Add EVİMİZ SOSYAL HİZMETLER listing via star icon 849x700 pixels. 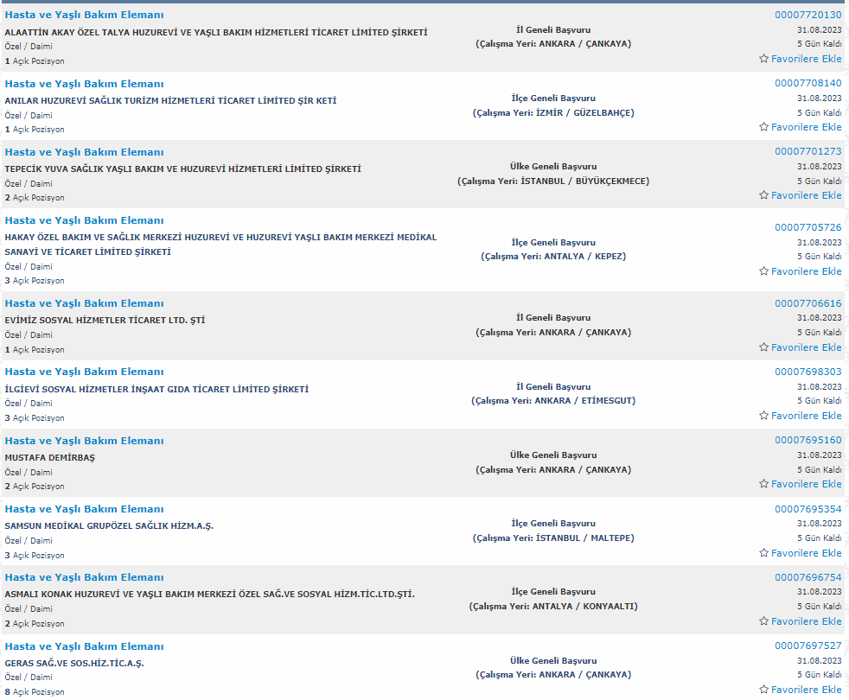763,347
